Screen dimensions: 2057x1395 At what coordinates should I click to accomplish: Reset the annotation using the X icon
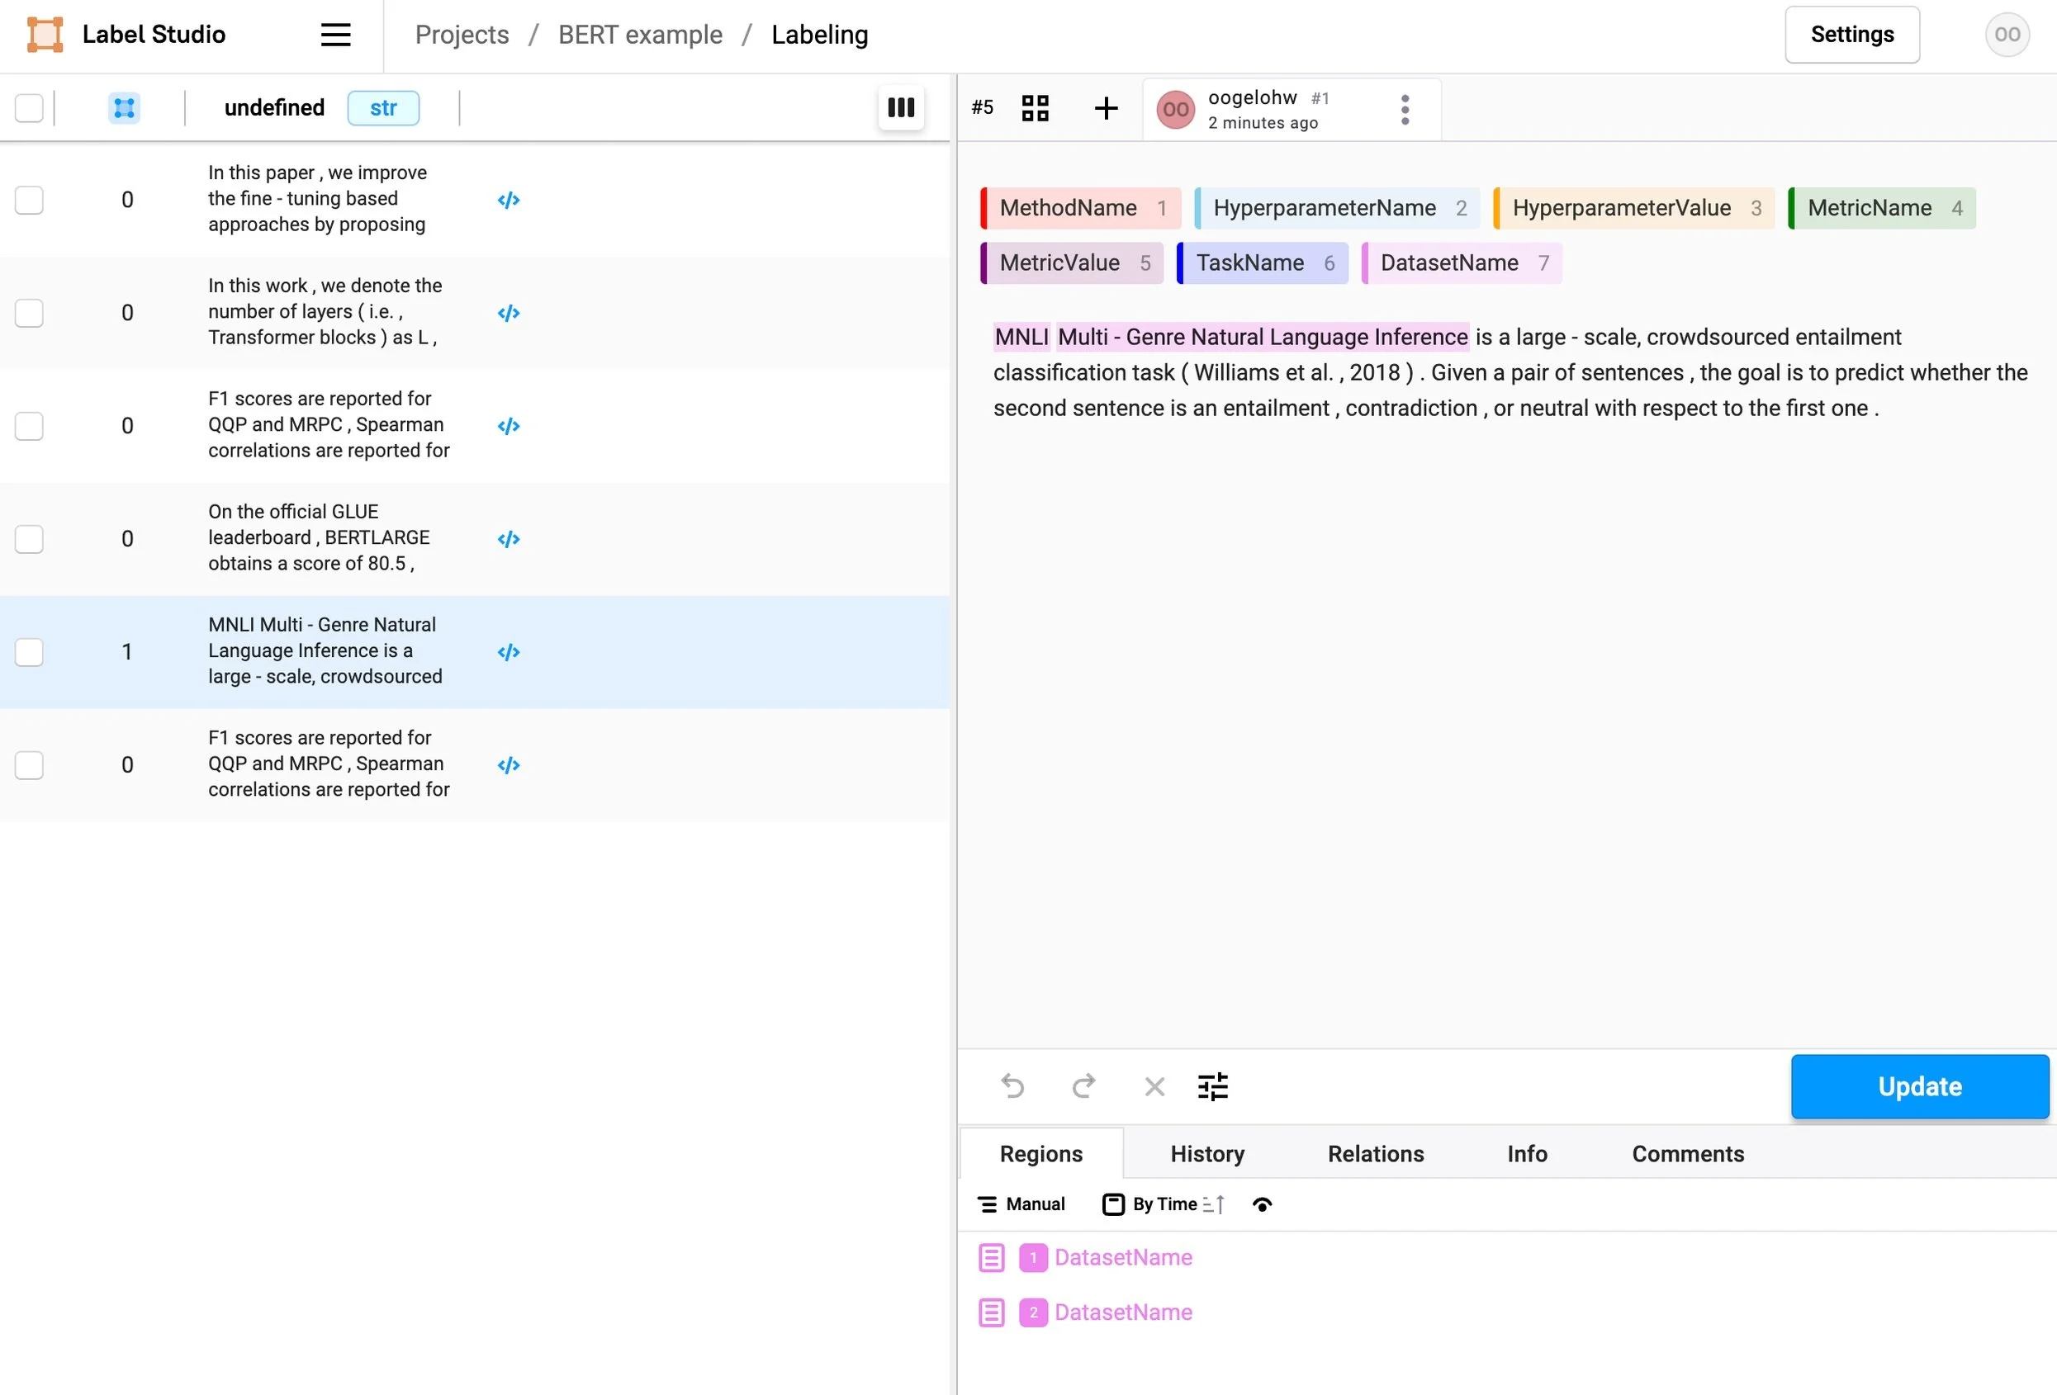[1154, 1086]
